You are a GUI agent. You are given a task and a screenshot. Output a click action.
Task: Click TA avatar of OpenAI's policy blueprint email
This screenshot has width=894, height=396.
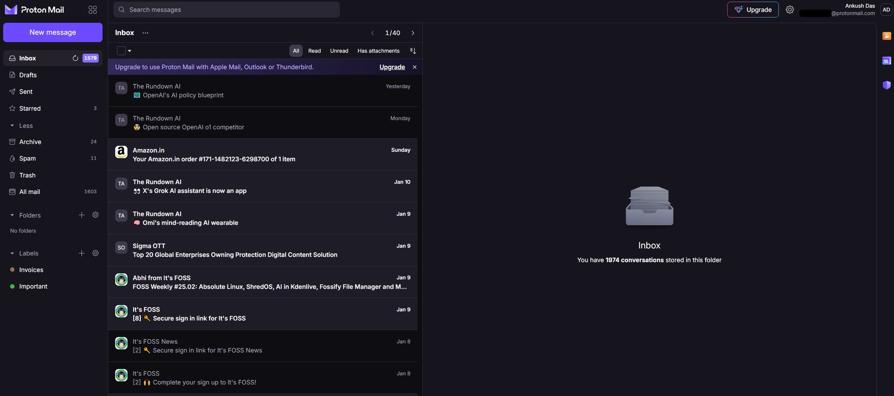(121, 88)
